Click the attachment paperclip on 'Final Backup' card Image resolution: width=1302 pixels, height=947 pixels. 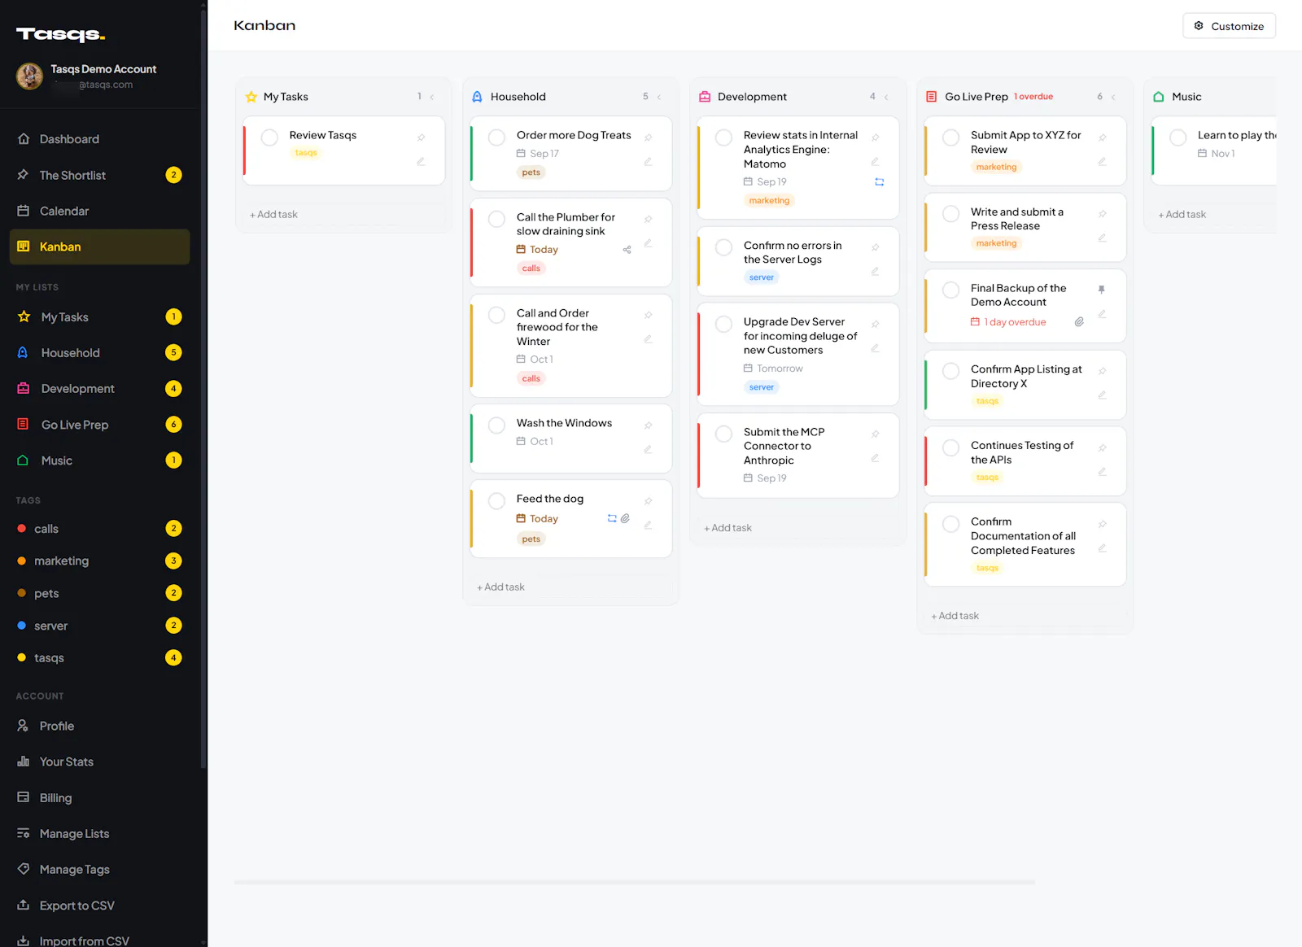tap(1079, 322)
